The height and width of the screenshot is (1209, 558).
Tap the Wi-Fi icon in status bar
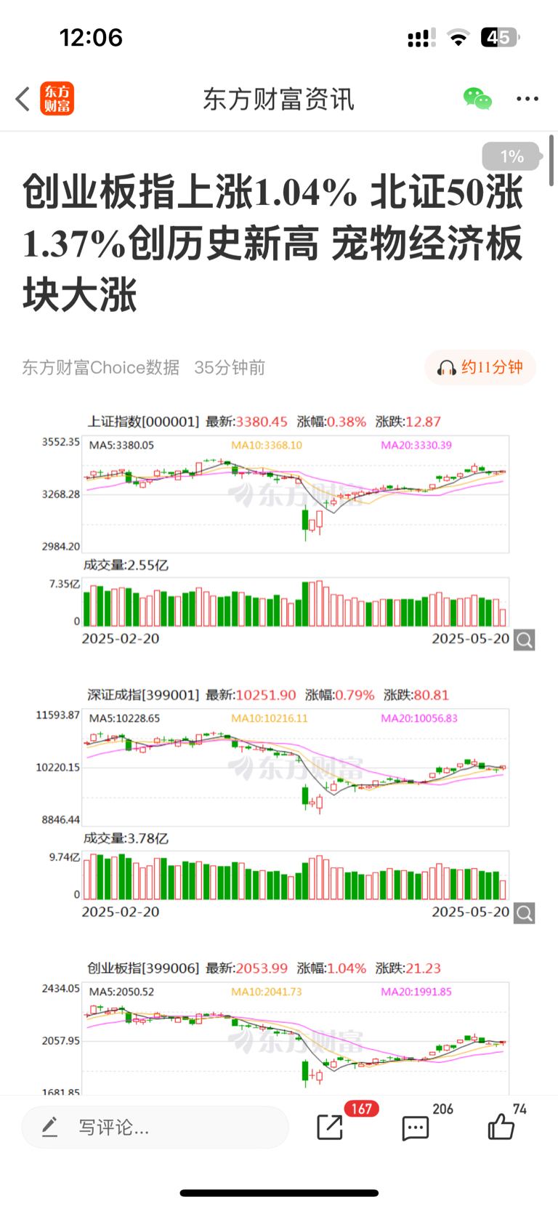458,38
